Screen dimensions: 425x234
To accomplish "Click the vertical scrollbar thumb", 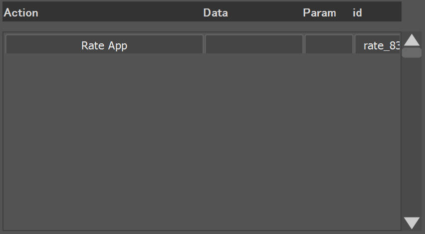I will (412, 52).
